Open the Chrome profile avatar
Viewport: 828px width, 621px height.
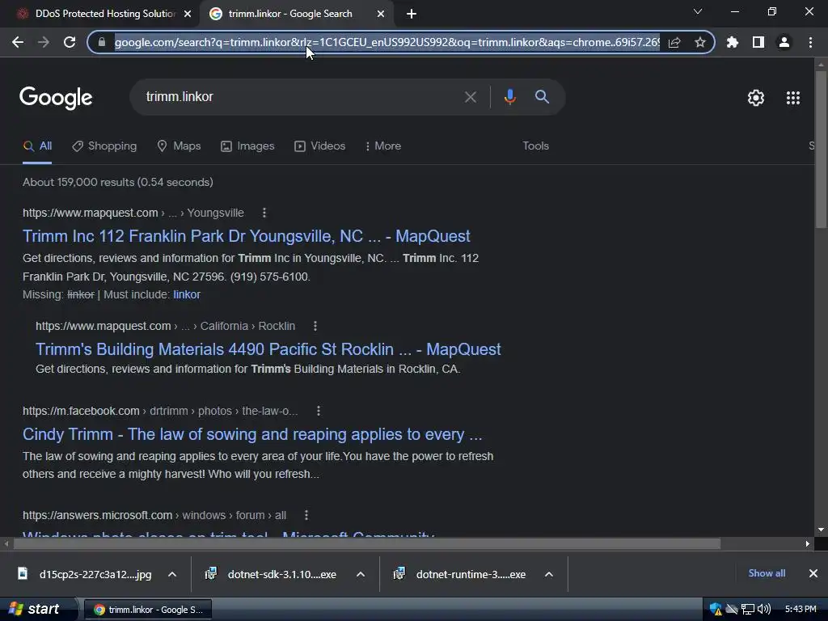(784, 42)
